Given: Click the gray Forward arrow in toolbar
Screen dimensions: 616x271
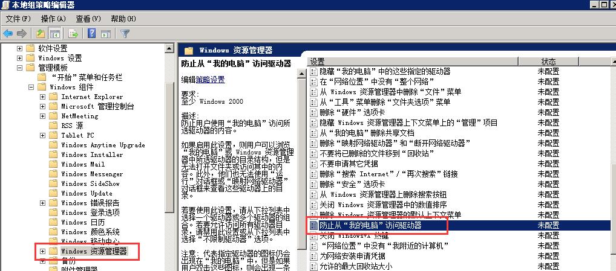Looking at the screenshot, I should [x=22, y=34].
